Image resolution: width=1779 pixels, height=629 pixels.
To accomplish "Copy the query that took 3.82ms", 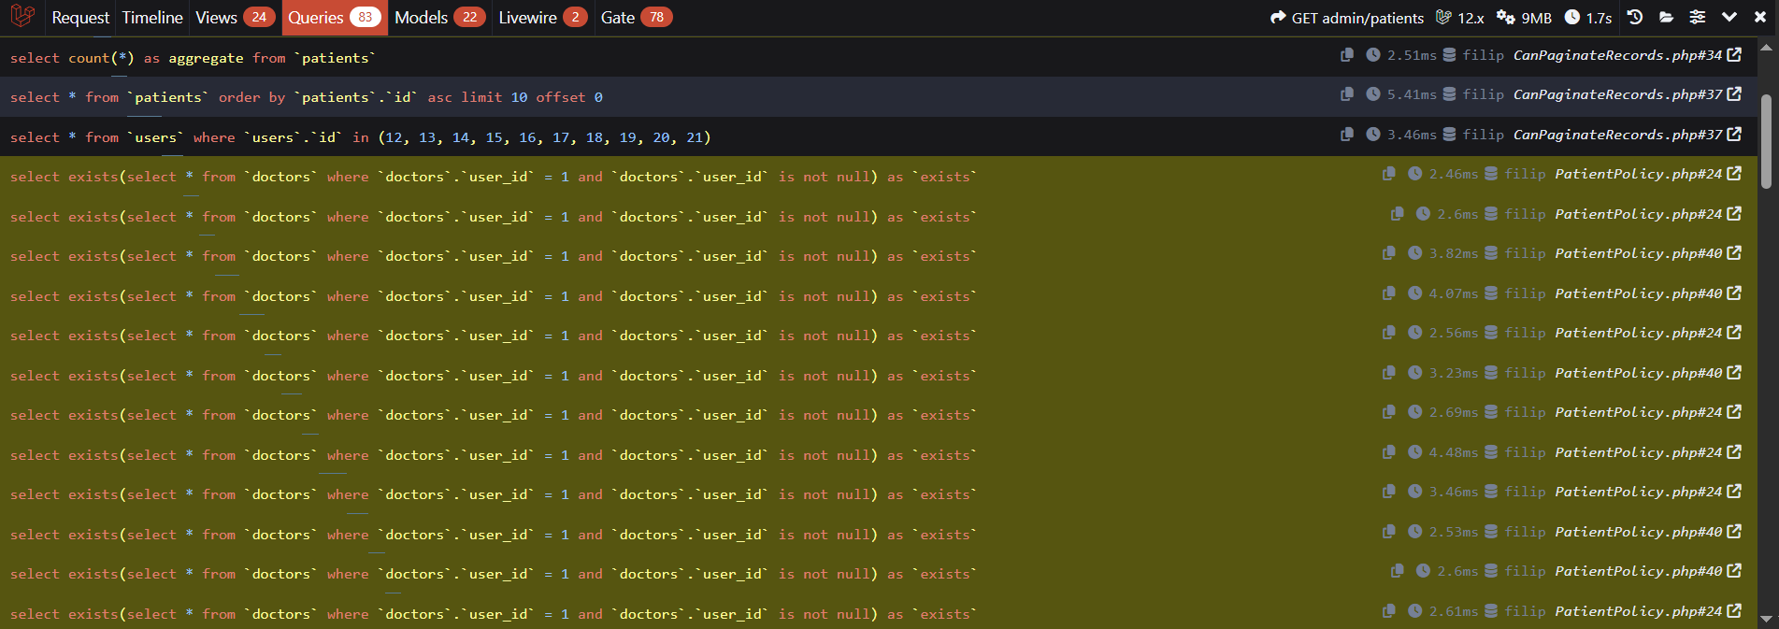I will 1389,253.
